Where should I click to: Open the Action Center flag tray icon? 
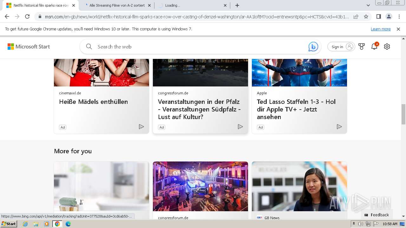pyautogui.click(x=376, y=224)
